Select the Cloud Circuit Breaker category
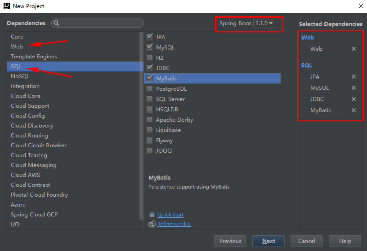This screenshot has width=367, height=251. tap(73, 145)
